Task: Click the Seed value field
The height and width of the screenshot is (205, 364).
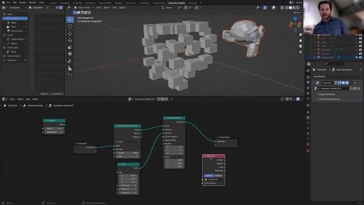Action: click(x=127, y=157)
